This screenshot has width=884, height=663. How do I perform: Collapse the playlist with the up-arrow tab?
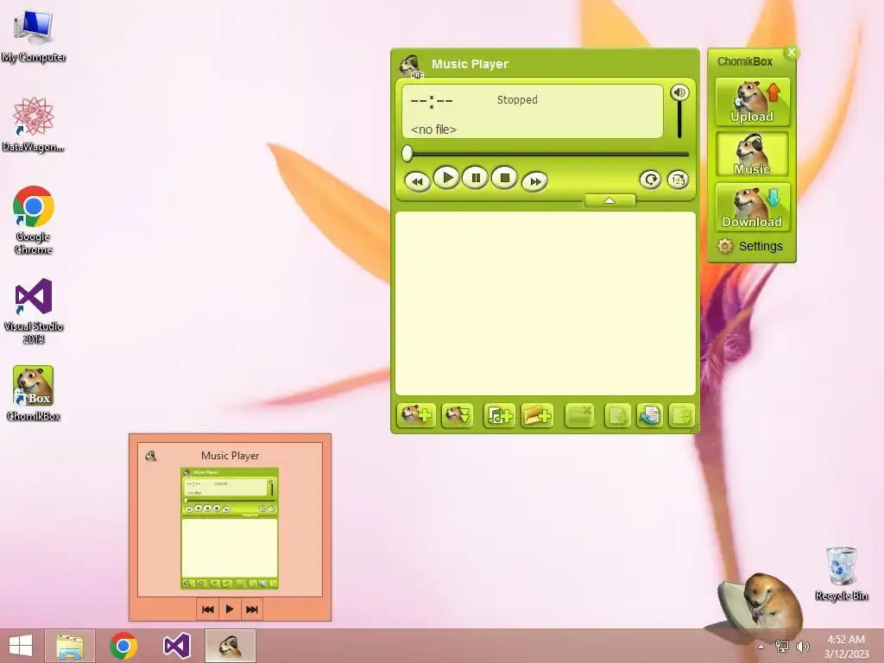(x=609, y=200)
